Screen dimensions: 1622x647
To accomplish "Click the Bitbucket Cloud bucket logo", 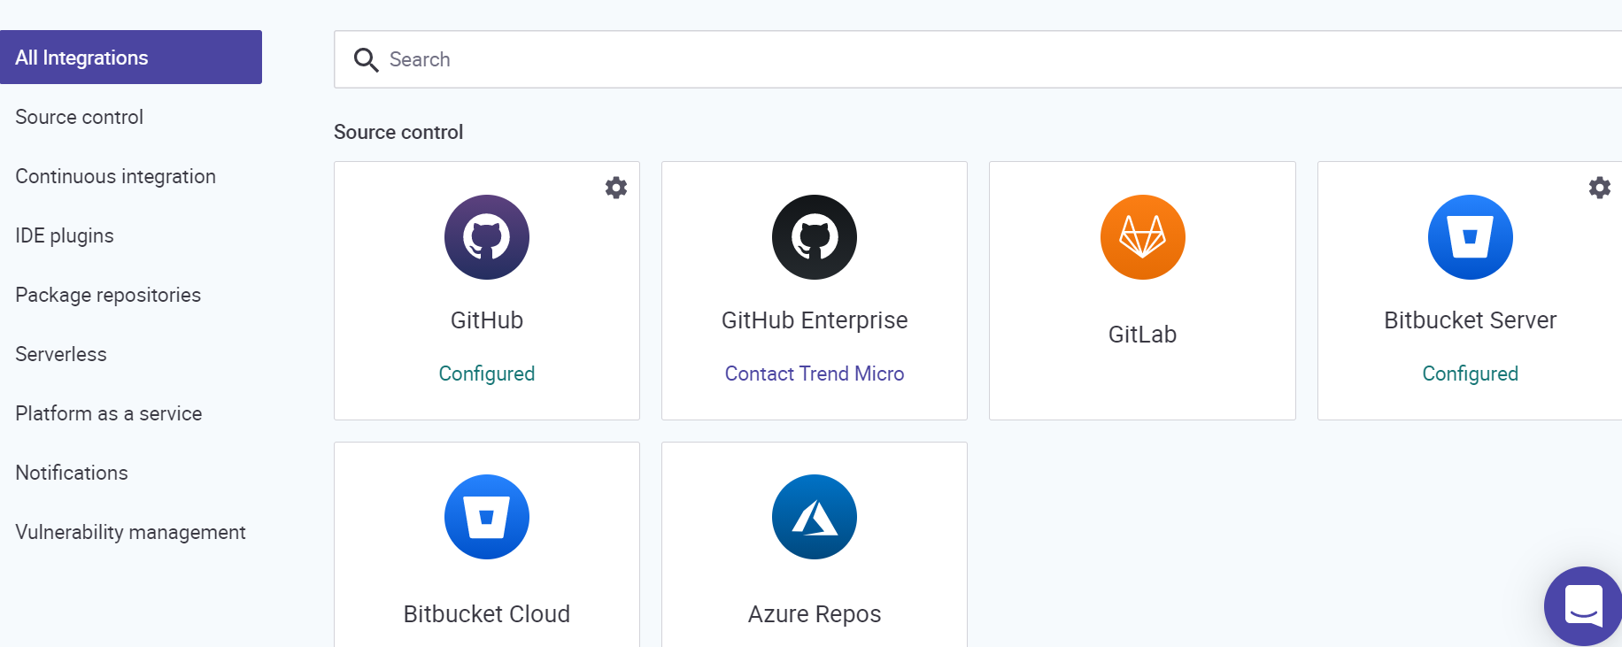I will click(487, 517).
